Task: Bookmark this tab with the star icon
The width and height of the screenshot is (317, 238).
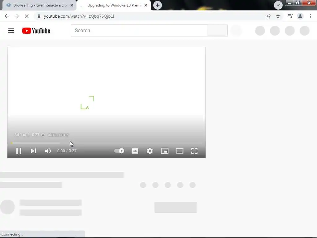Action: 278,16
